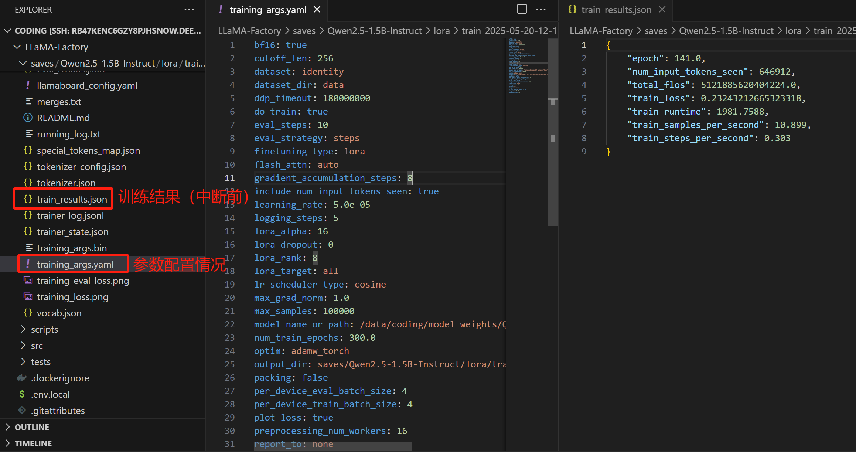Viewport: 856px width, 452px height.
Task: Click the split editor layout icon
Action: 522,9
